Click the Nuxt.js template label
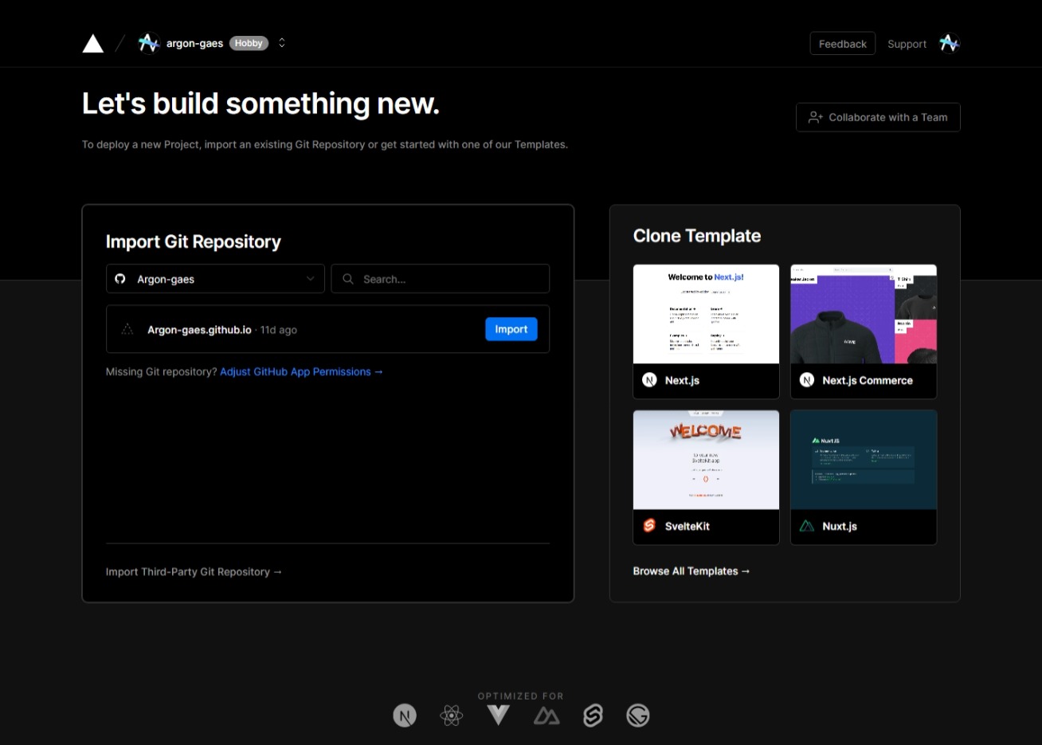 pos(840,527)
